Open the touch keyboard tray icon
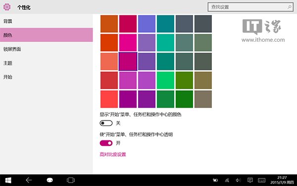The image size is (297, 186). click(x=261, y=180)
